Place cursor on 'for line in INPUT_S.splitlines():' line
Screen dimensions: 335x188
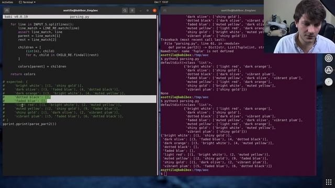click(x=42, y=25)
